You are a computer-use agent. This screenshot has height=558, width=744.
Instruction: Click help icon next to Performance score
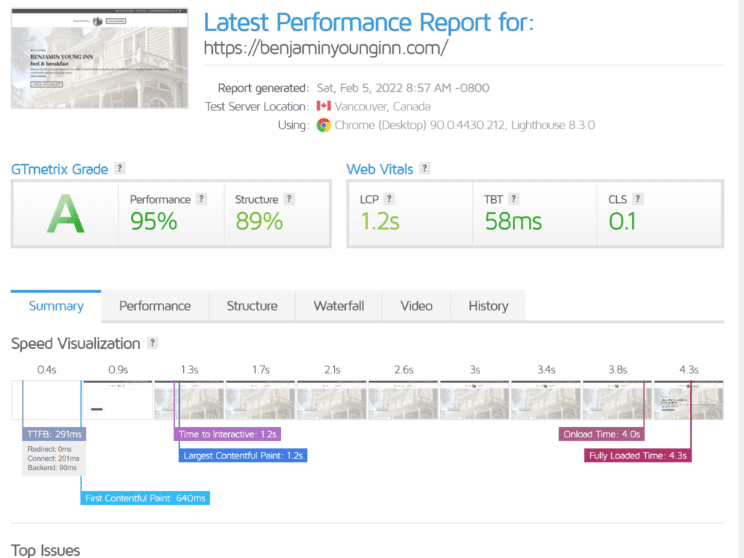pyautogui.click(x=201, y=199)
